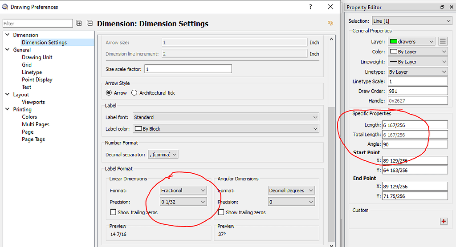Collapse the General tree node

7,49
